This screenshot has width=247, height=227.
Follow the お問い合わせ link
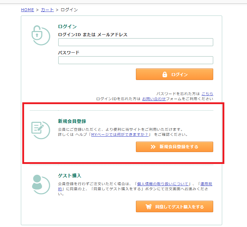click(x=154, y=98)
